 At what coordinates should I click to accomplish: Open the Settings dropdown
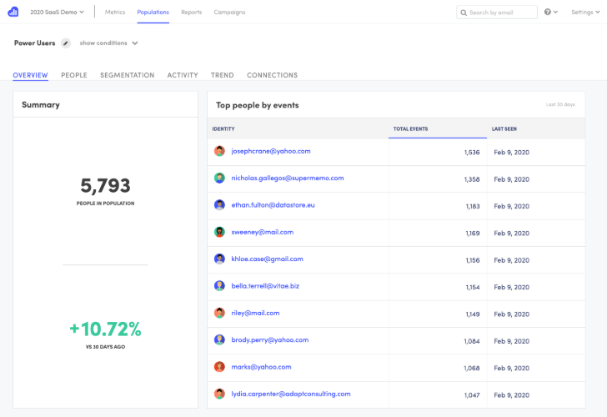point(584,13)
